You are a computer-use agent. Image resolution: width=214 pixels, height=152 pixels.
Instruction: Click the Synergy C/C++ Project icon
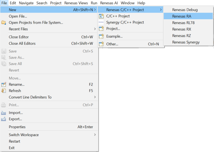coord(101,22)
